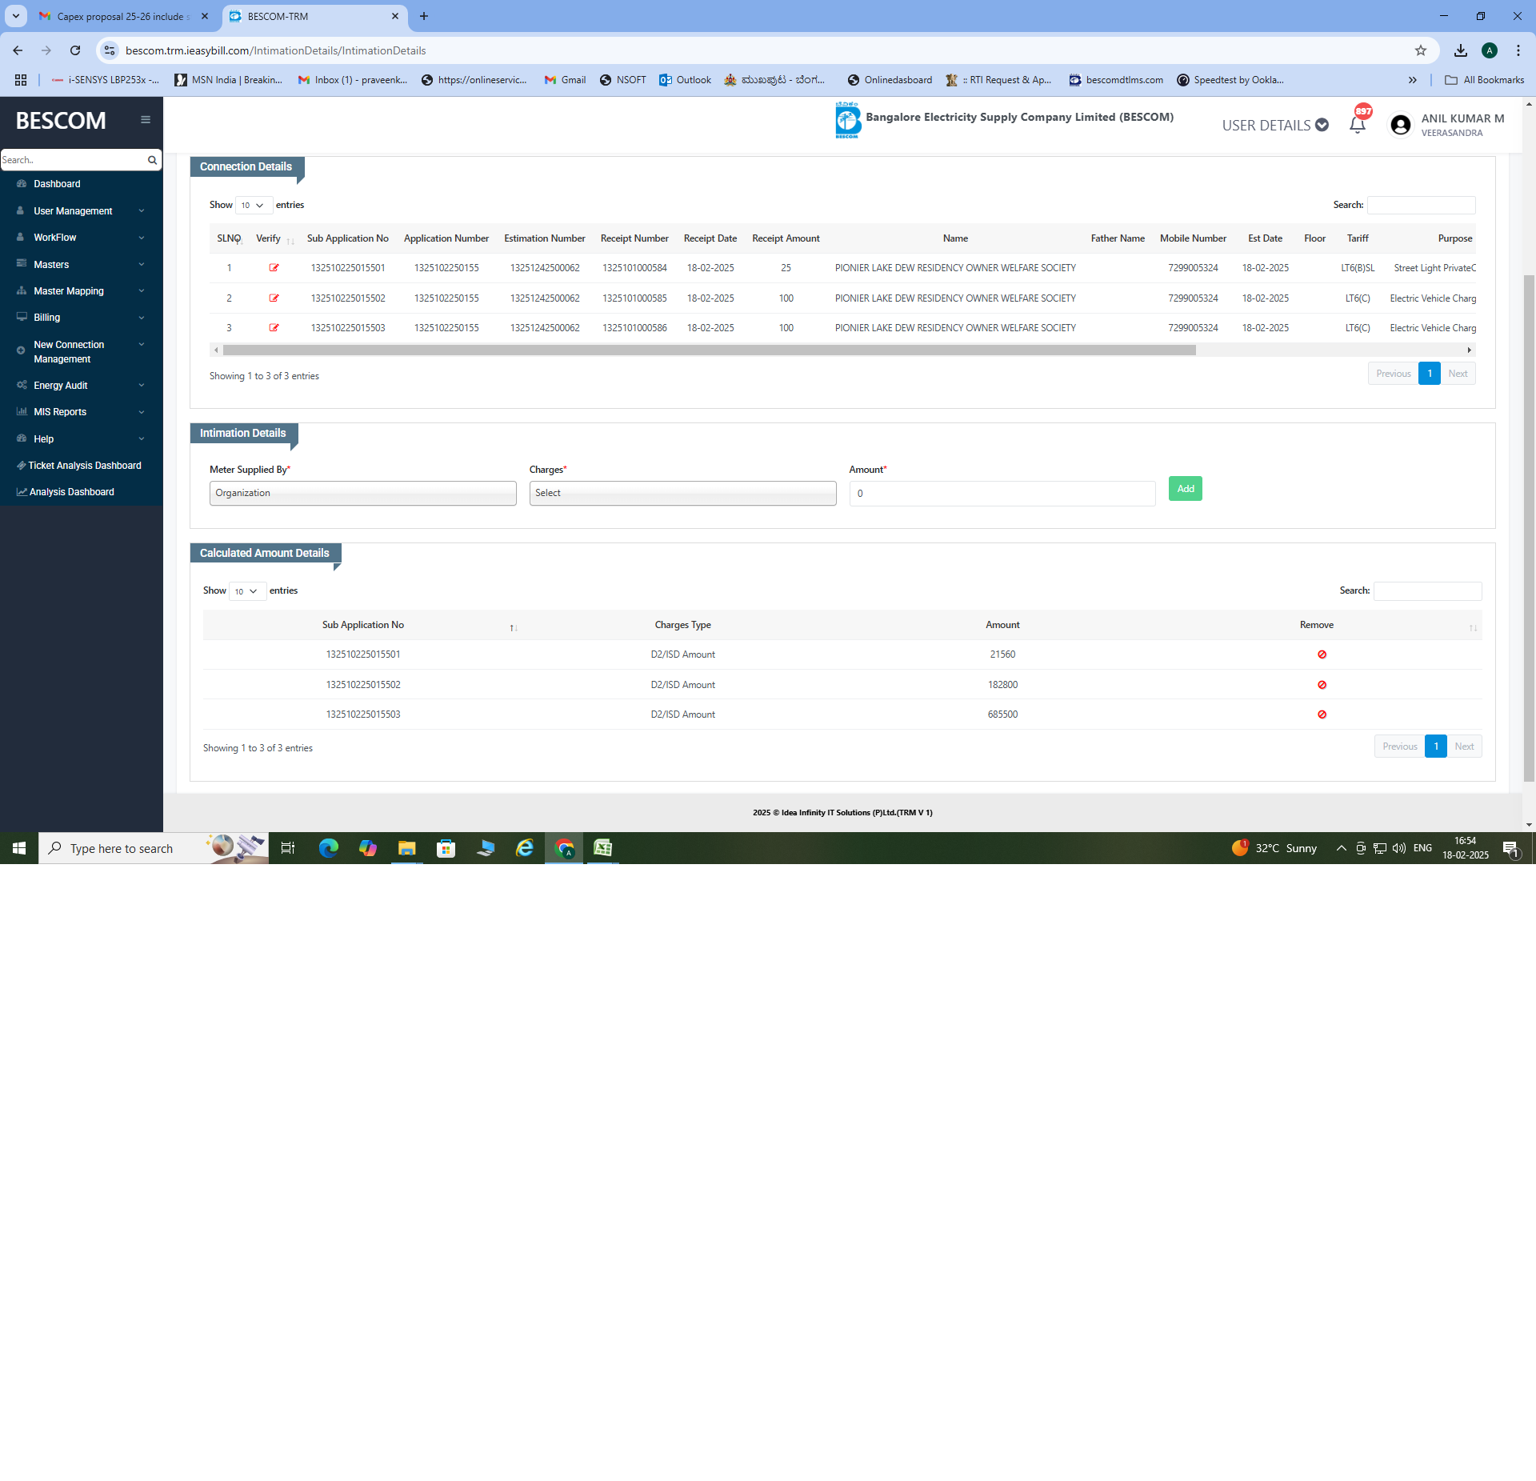Open Microsoft Edge from the taskbar
The image size is (1536, 1481).
(329, 848)
